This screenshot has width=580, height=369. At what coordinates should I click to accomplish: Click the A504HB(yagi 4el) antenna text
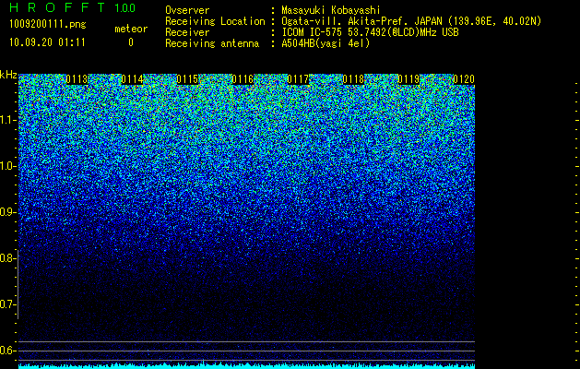326,43
